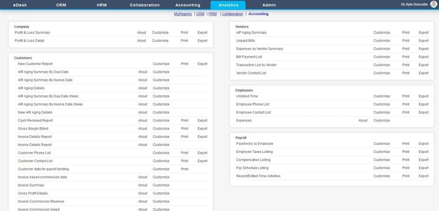Open the Bill Payment List report
439x211 pixels.
[249, 57]
